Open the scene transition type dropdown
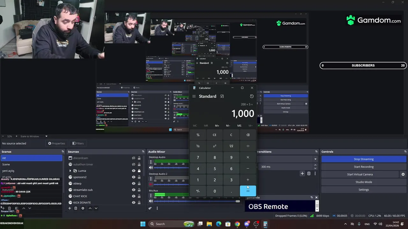The image size is (408, 229). click(x=315, y=159)
